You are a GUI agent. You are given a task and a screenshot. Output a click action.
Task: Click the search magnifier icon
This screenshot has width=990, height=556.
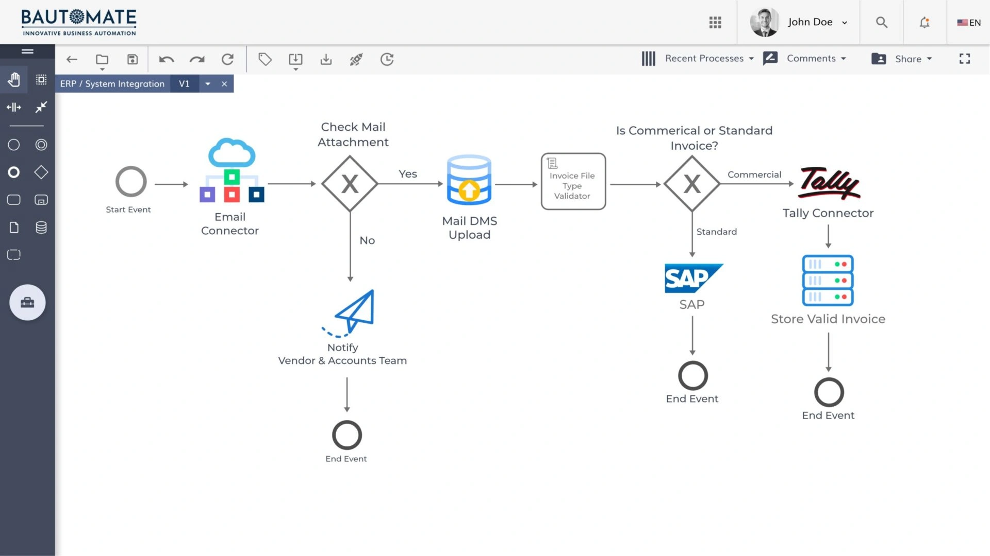point(882,22)
